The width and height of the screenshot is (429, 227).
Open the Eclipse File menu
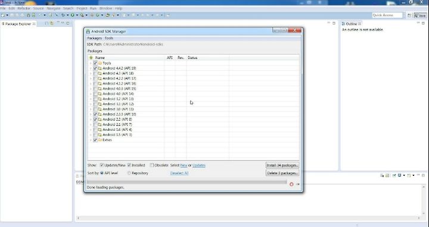pos(3,8)
